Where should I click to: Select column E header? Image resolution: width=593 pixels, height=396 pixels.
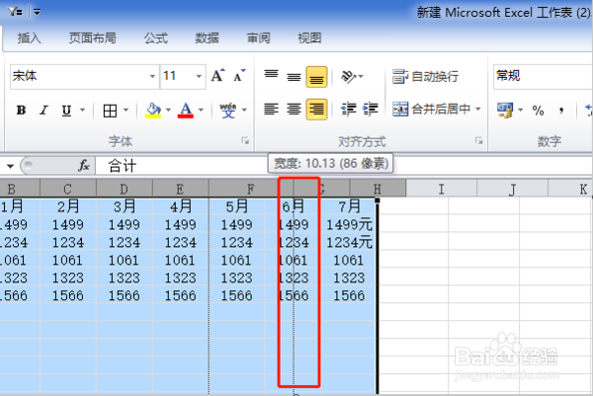180,189
